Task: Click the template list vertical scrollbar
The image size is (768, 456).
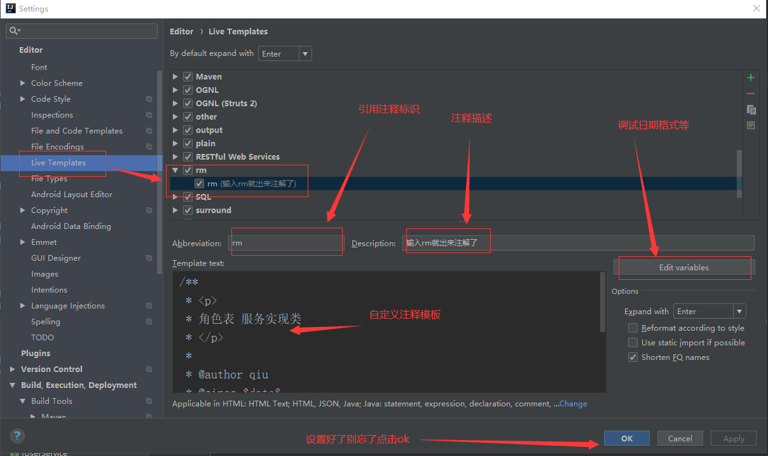Action: pyautogui.click(x=739, y=174)
